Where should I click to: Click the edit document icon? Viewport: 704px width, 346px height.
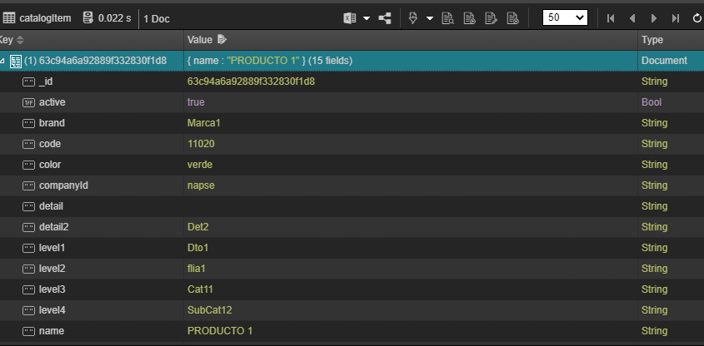tap(491, 17)
